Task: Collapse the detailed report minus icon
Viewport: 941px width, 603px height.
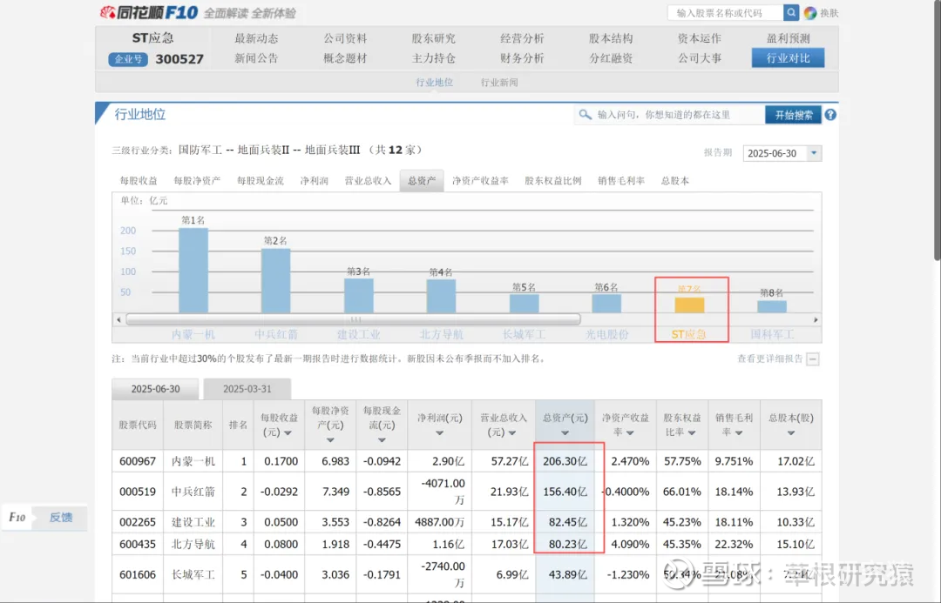Action: tap(813, 359)
